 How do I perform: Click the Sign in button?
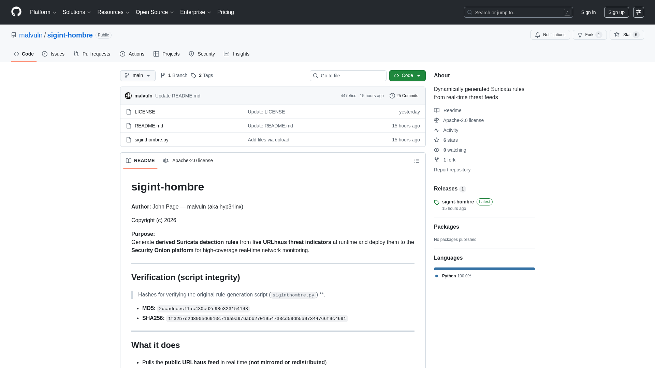click(588, 12)
